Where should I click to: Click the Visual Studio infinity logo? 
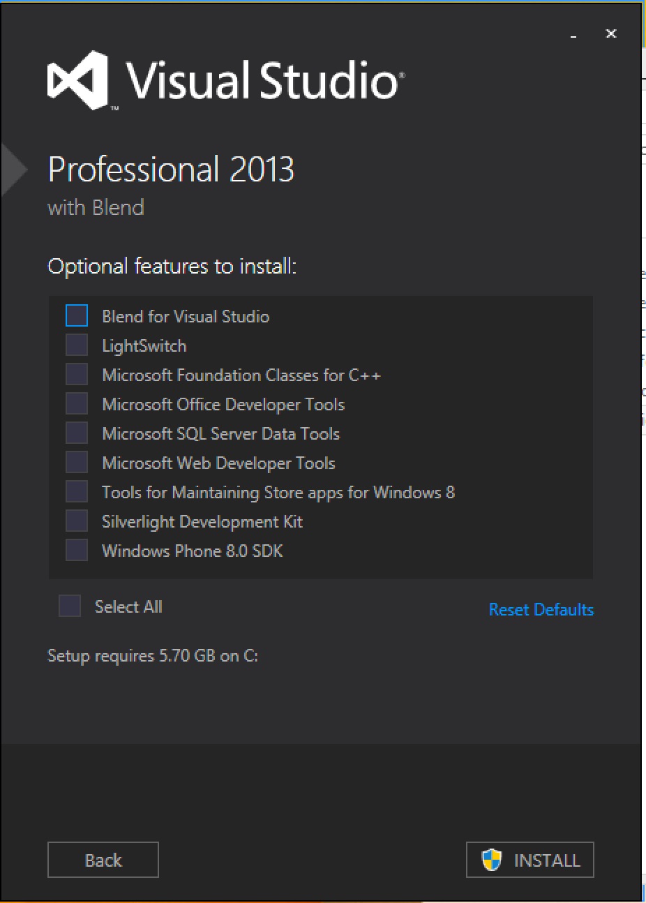[x=77, y=80]
